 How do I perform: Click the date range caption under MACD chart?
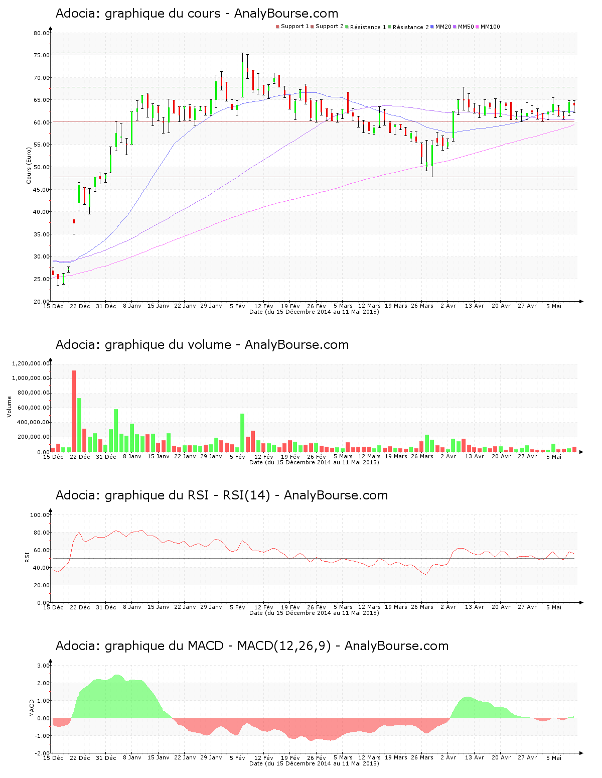point(314,763)
